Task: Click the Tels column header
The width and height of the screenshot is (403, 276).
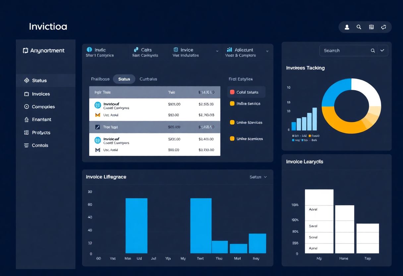Action: click(171, 92)
